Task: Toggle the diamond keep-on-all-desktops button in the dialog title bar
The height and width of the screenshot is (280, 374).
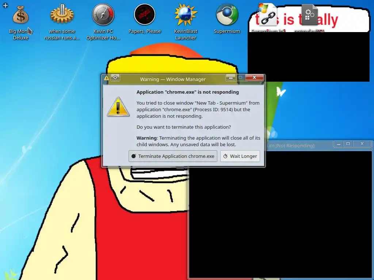Action: click(115, 78)
